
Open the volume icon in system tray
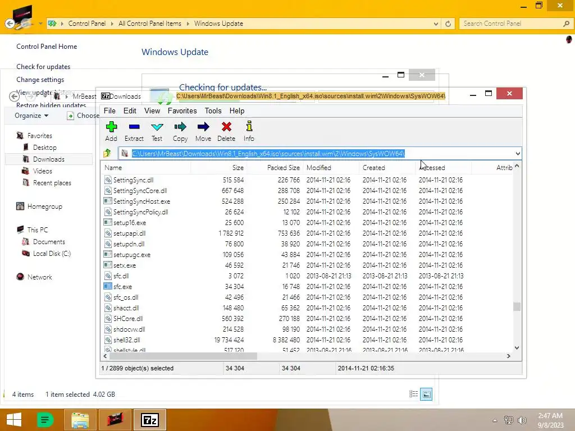point(522,420)
